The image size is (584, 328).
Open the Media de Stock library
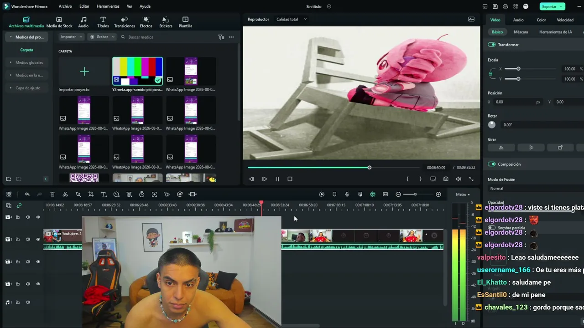point(59,22)
